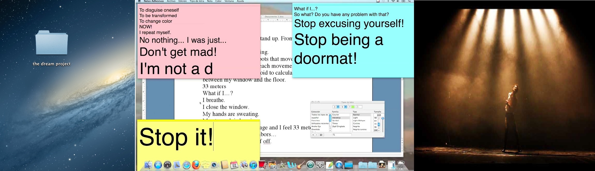Launch GarageBand guitar icon in dock

[301, 165]
